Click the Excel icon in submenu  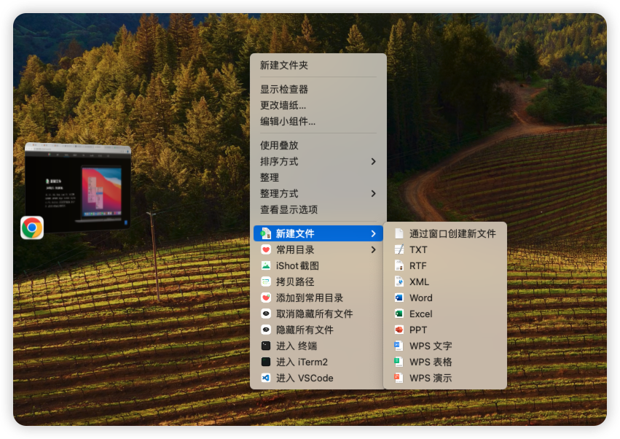click(x=399, y=314)
